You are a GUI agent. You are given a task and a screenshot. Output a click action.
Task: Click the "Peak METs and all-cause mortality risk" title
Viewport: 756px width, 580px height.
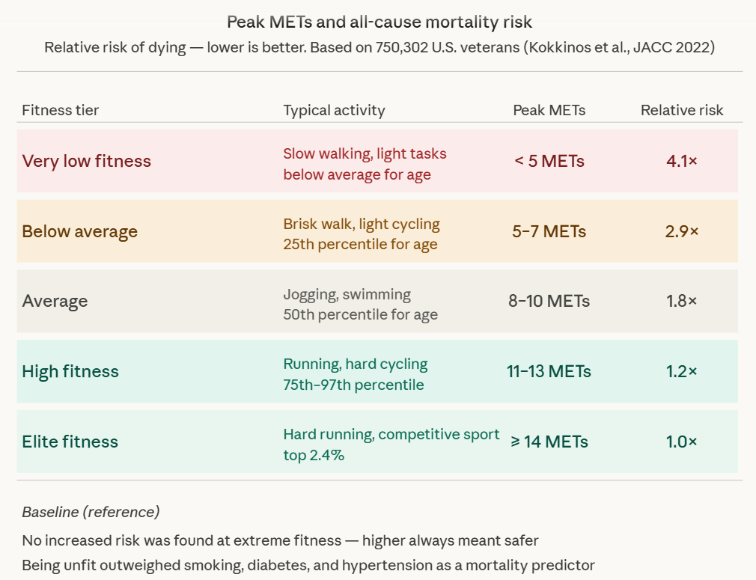click(x=379, y=22)
